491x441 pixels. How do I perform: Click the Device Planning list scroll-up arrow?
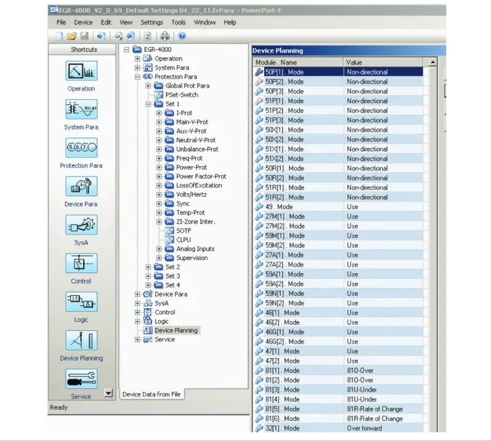[433, 62]
